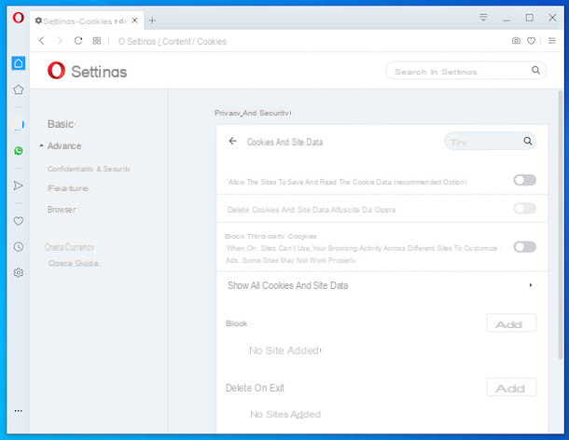Click the Search In Settings field
The width and height of the screenshot is (569, 440).
pos(466,71)
